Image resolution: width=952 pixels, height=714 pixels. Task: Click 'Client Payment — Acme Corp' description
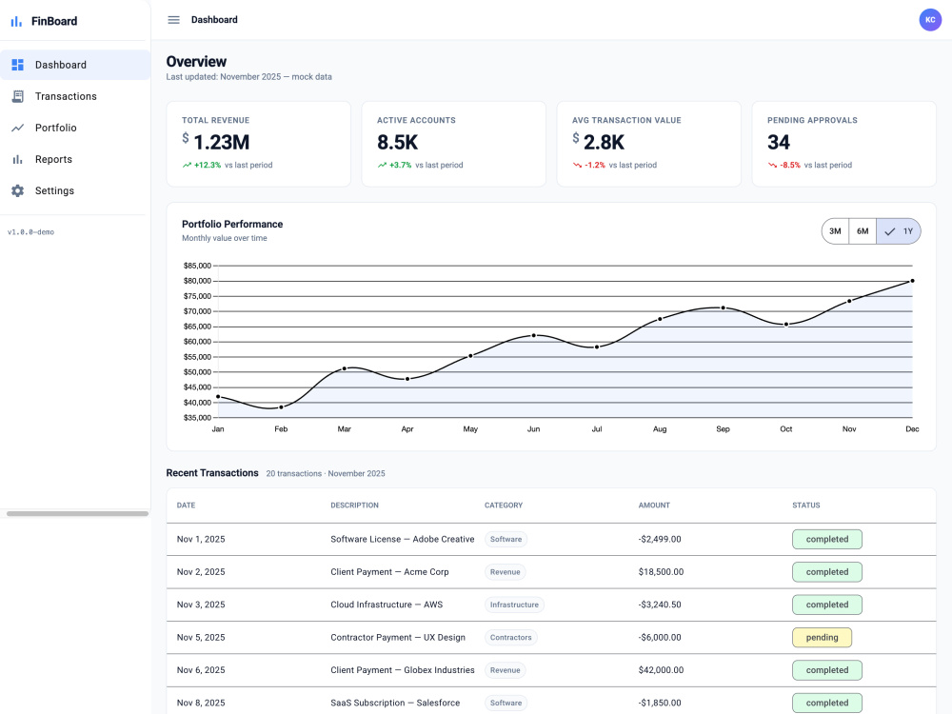(x=389, y=572)
